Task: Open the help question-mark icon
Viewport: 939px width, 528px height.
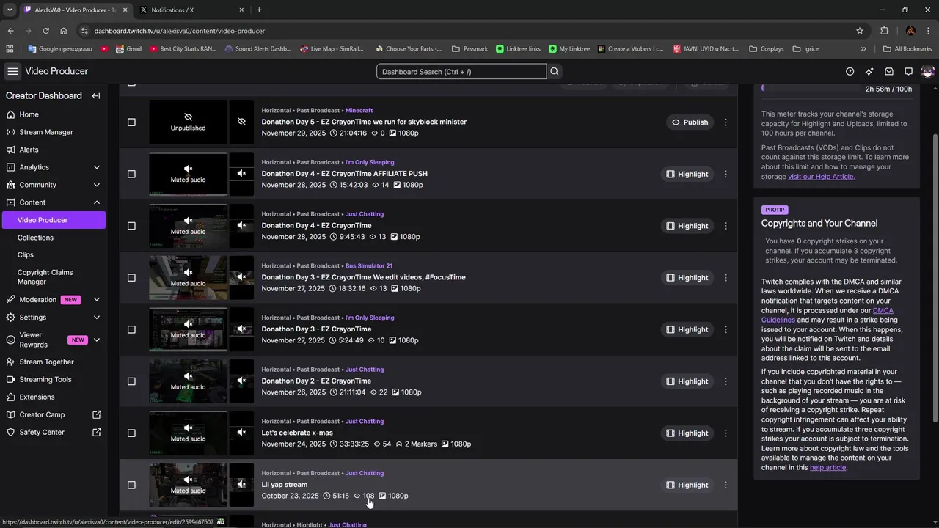Action: tap(850, 71)
